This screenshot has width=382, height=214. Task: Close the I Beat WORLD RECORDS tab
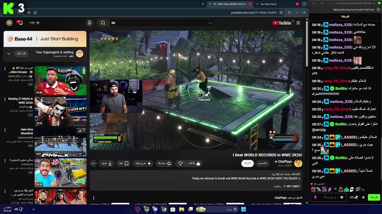click(x=210, y=4)
